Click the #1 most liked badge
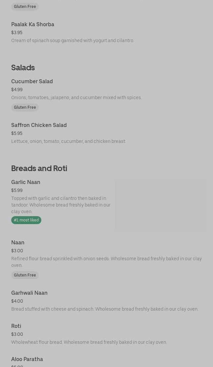This screenshot has height=367, width=213. click(26, 220)
